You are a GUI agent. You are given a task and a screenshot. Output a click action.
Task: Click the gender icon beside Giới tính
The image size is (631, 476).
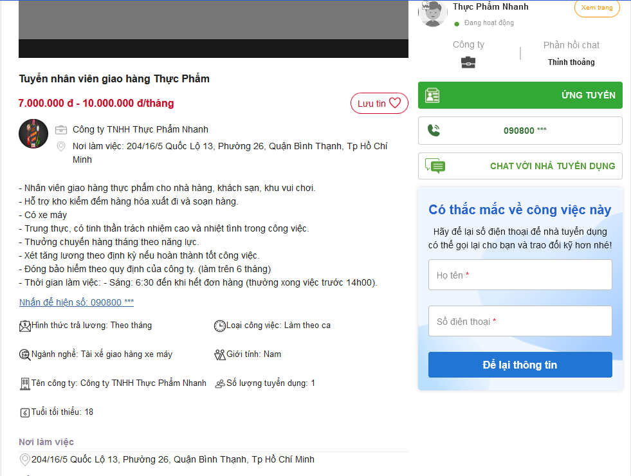pos(219,354)
